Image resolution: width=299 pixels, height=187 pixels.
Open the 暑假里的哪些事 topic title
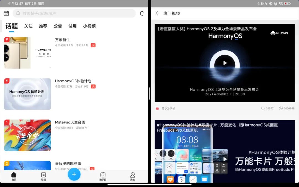click(x=68, y=163)
